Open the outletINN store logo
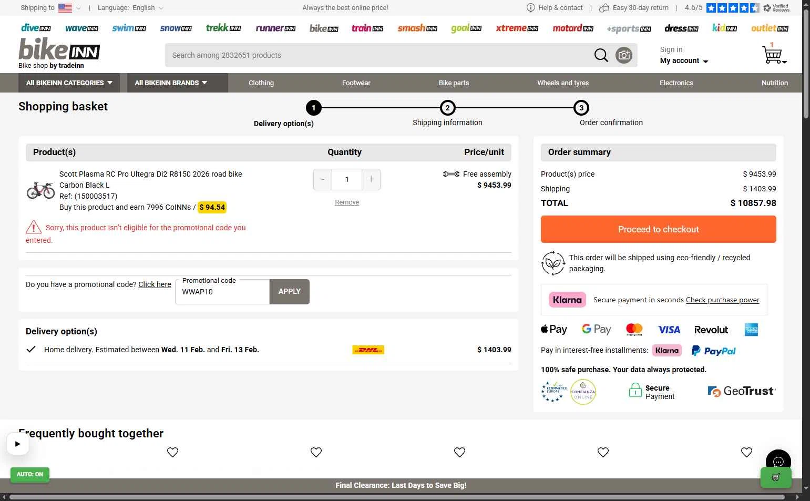Viewport: 810px width, 501px height. coord(770,28)
